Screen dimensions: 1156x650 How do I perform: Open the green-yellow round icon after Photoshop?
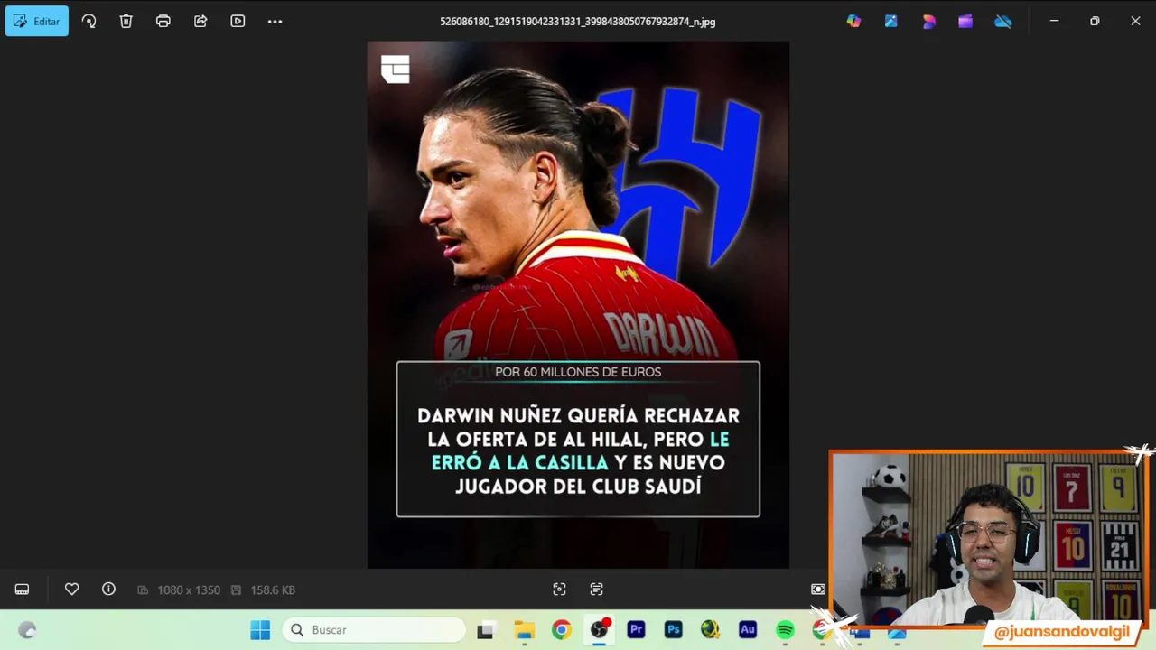pos(710,630)
